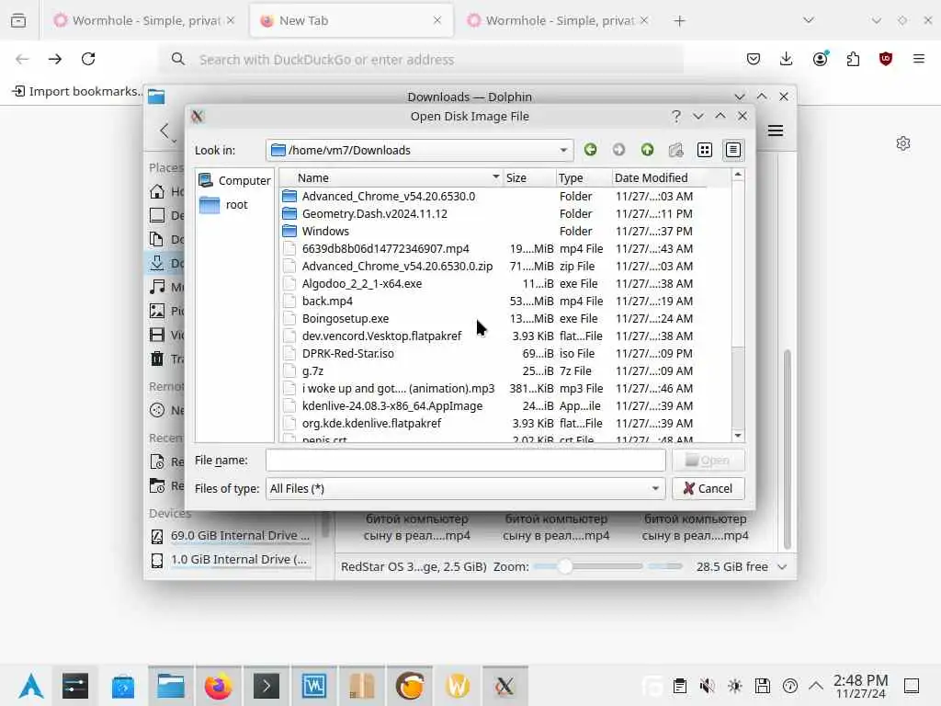Open Firefox extensions puzzle icon
Screen dimensions: 941x706
click(x=853, y=59)
